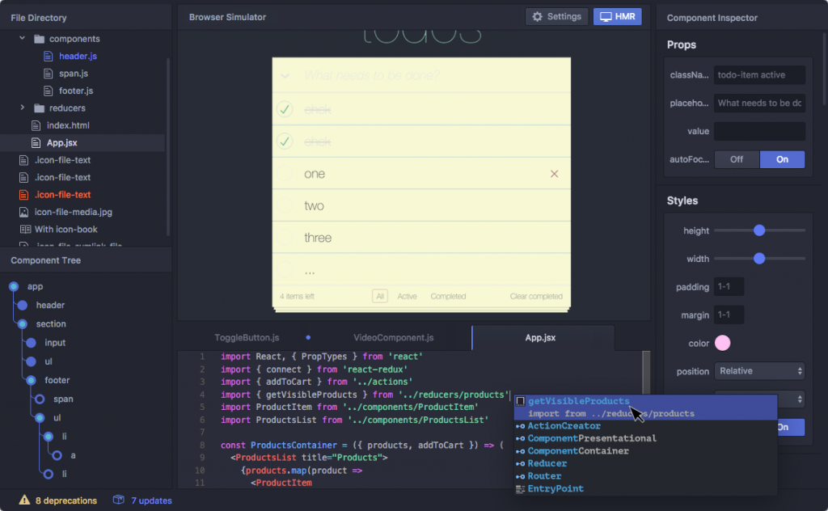Image resolution: width=828 pixels, height=511 pixels.
Task: Click the blue updates icon in status bar
Action: coord(120,500)
